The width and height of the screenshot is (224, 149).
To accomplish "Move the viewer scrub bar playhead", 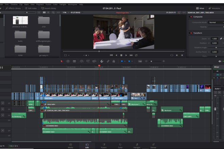I will (99, 51).
